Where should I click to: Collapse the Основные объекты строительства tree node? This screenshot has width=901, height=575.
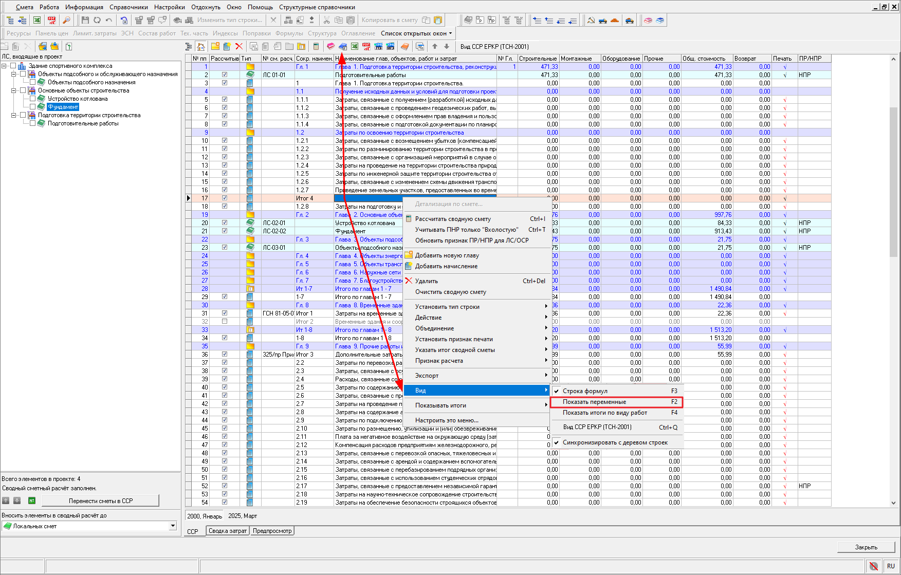coord(14,90)
